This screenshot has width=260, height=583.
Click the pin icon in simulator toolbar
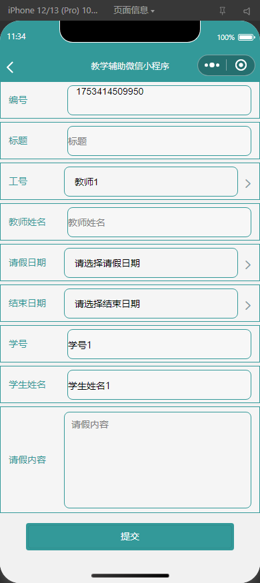(x=223, y=11)
